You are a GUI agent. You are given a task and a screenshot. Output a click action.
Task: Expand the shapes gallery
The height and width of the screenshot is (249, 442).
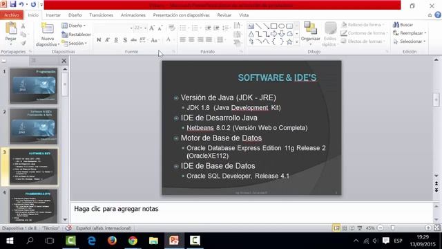(x=296, y=41)
